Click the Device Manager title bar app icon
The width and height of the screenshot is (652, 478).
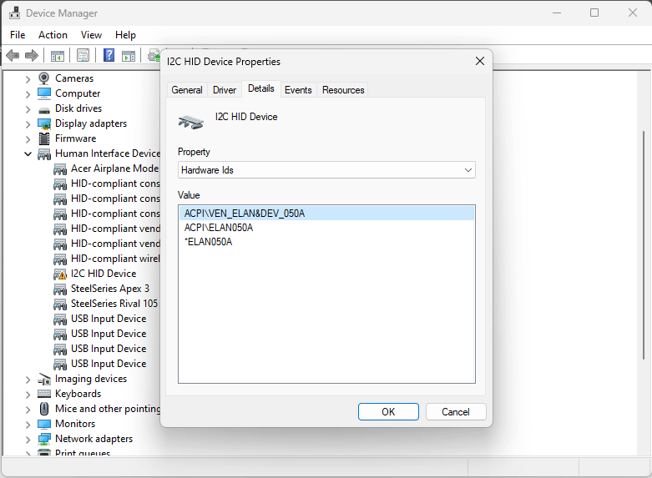14,13
